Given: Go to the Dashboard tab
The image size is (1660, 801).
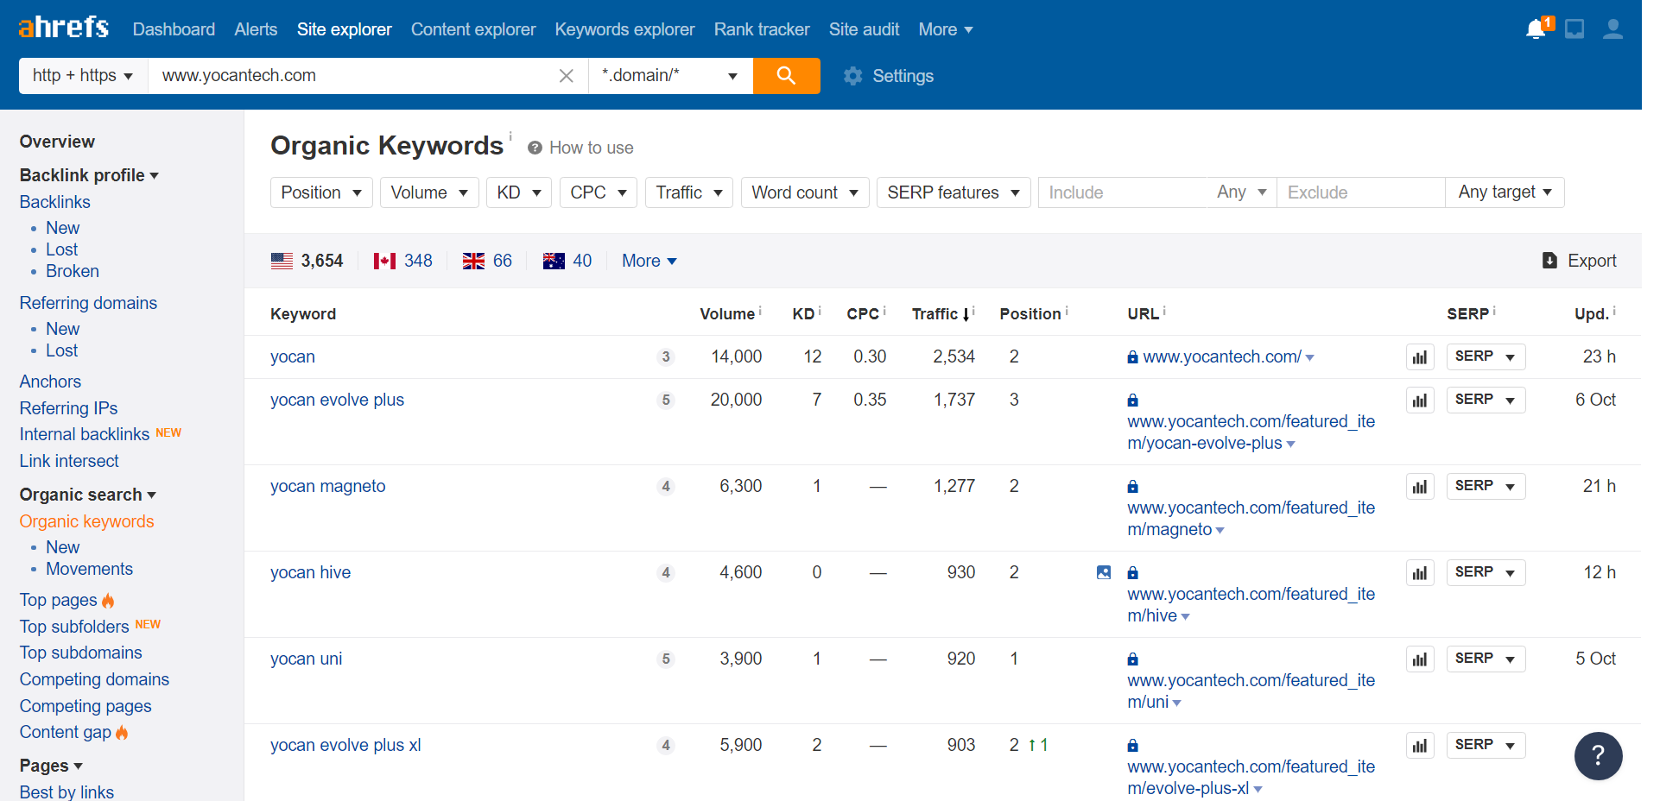Looking at the screenshot, I should coord(174,29).
